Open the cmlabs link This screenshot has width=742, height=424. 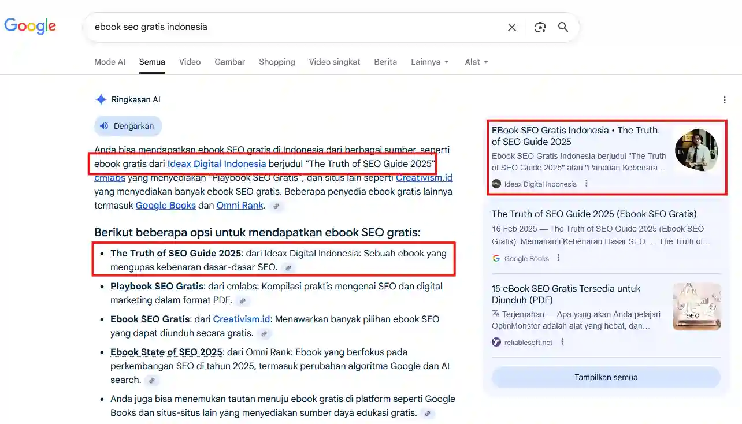[110, 177]
